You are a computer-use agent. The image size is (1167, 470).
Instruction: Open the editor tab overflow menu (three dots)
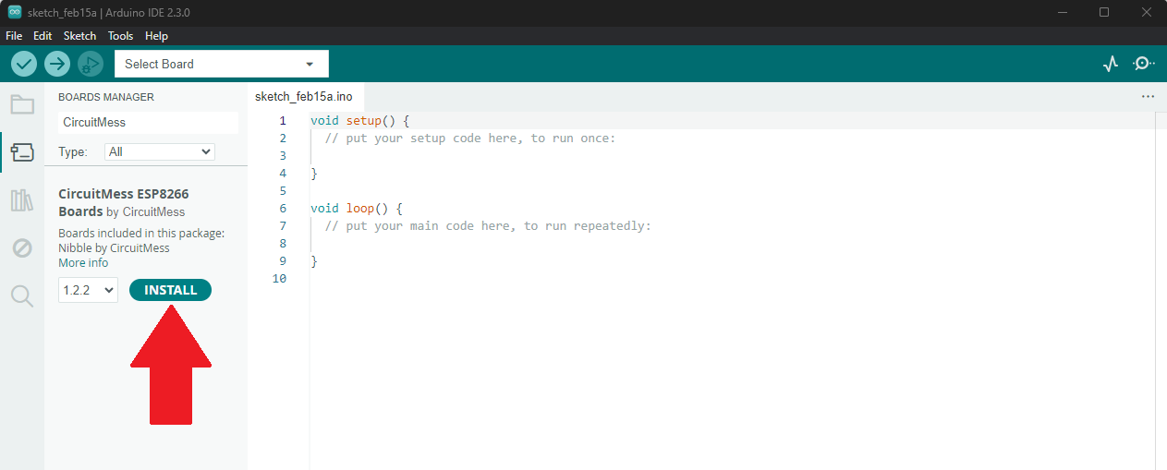[1148, 96]
